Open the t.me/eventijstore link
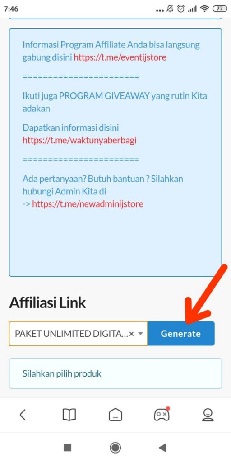Screen dimensions: 231x463 coord(120,57)
